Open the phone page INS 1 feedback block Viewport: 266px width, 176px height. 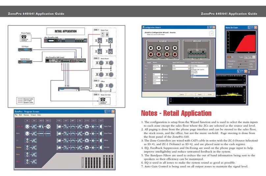pyautogui.click(x=41, y=126)
